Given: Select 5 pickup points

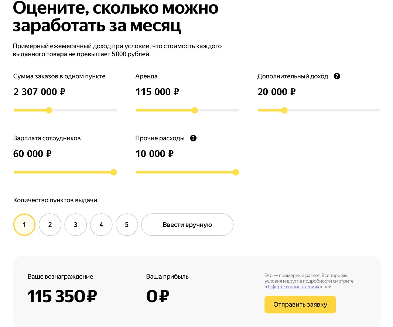Looking at the screenshot, I should (126, 224).
